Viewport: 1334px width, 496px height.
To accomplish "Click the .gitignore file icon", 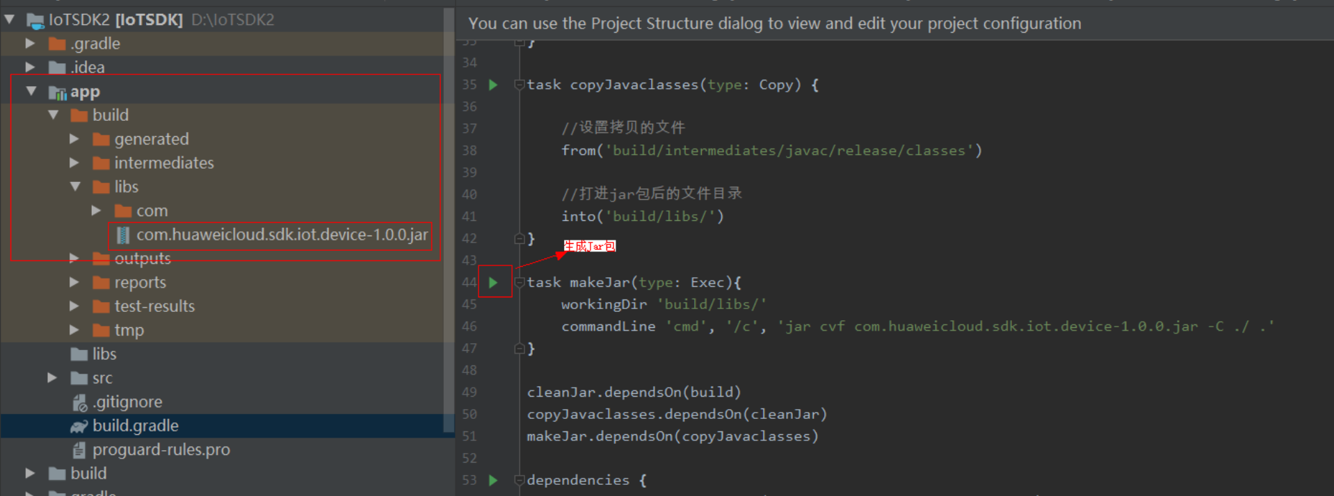I will click(x=79, y=402).
